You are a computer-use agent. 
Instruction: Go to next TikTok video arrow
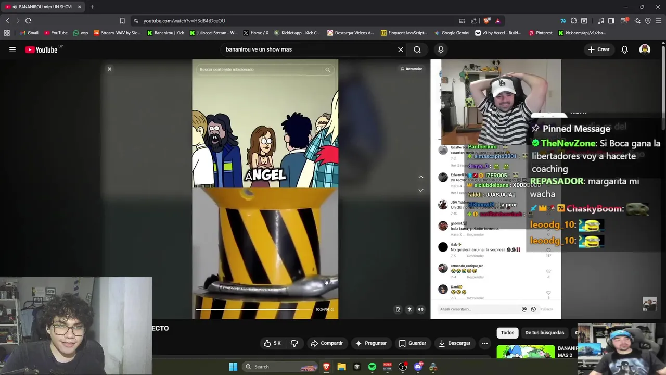421,190
